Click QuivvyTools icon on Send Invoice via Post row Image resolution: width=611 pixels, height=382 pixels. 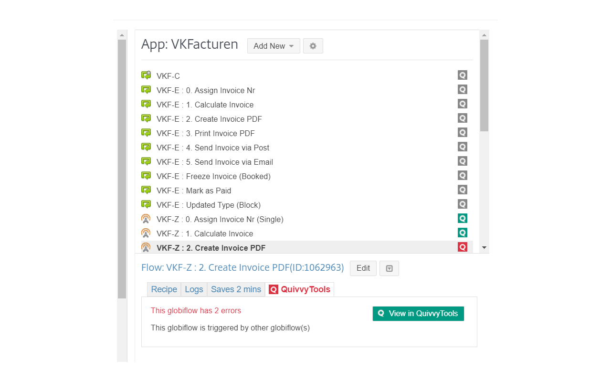coord(463,147)
